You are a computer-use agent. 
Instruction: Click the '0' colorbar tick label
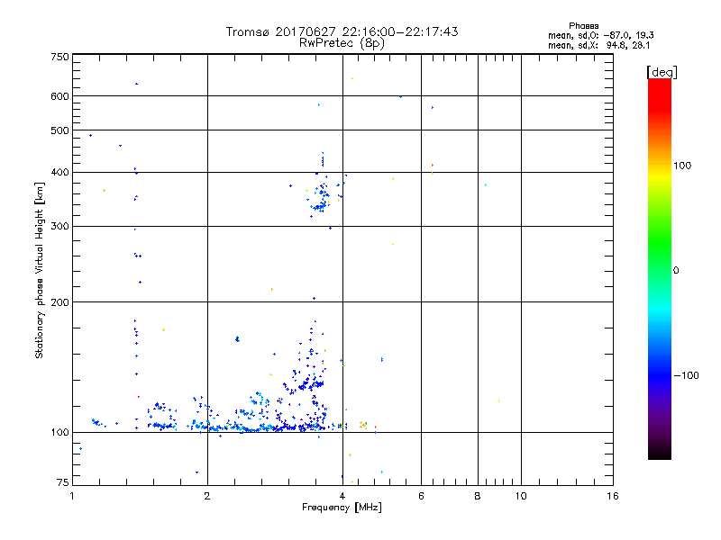[676, 271]
